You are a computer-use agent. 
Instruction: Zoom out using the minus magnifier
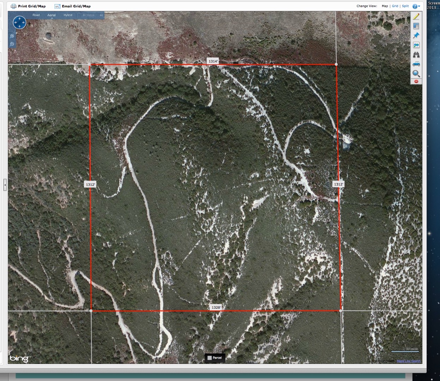12,43
